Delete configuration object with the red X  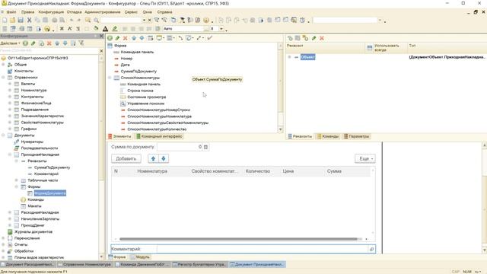pos(49,43)
